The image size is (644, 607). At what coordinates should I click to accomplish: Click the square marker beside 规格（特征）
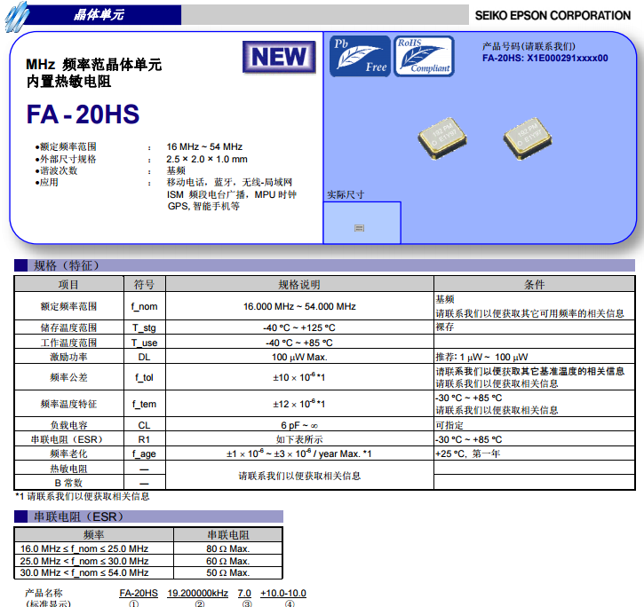point(22,265)
